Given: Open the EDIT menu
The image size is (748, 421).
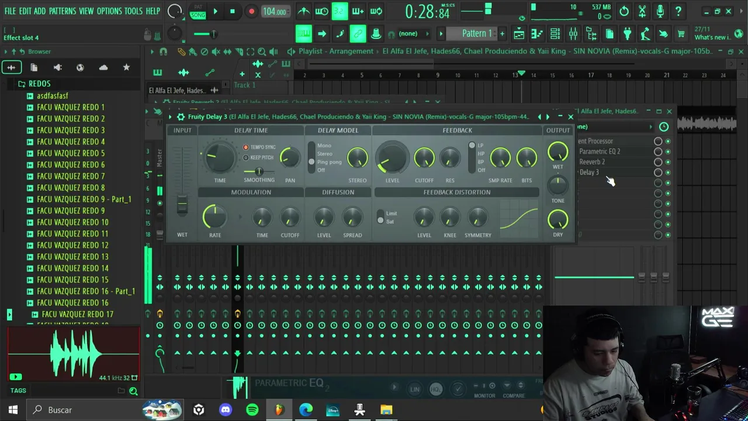Looking at the screenshot, I should (25, 11).
